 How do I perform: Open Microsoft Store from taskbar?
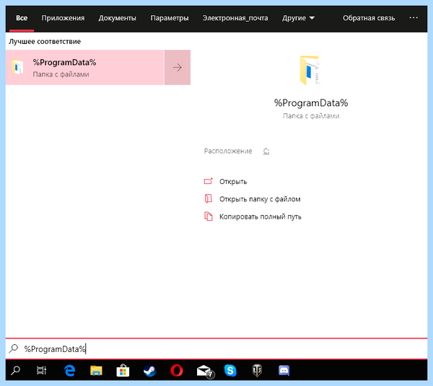tap(123, 371)
